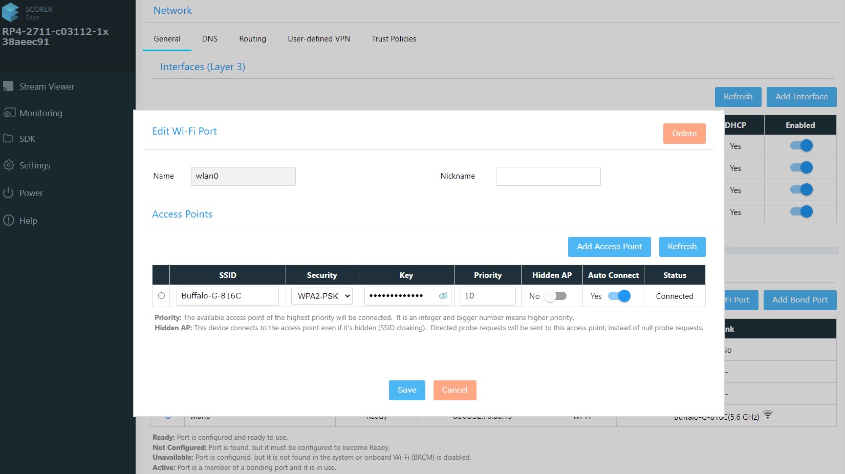Open the WPA2-PSK security dropdown

pyautogui.click(x=322, y=296)
